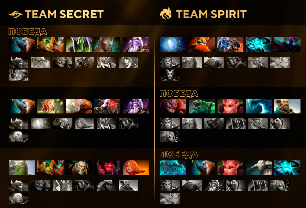
Task: Click red Shadow Demon pick portrait
Action: pos(107,168)
